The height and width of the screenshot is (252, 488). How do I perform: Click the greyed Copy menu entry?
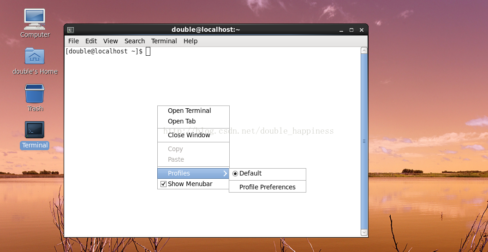(193, 149)
